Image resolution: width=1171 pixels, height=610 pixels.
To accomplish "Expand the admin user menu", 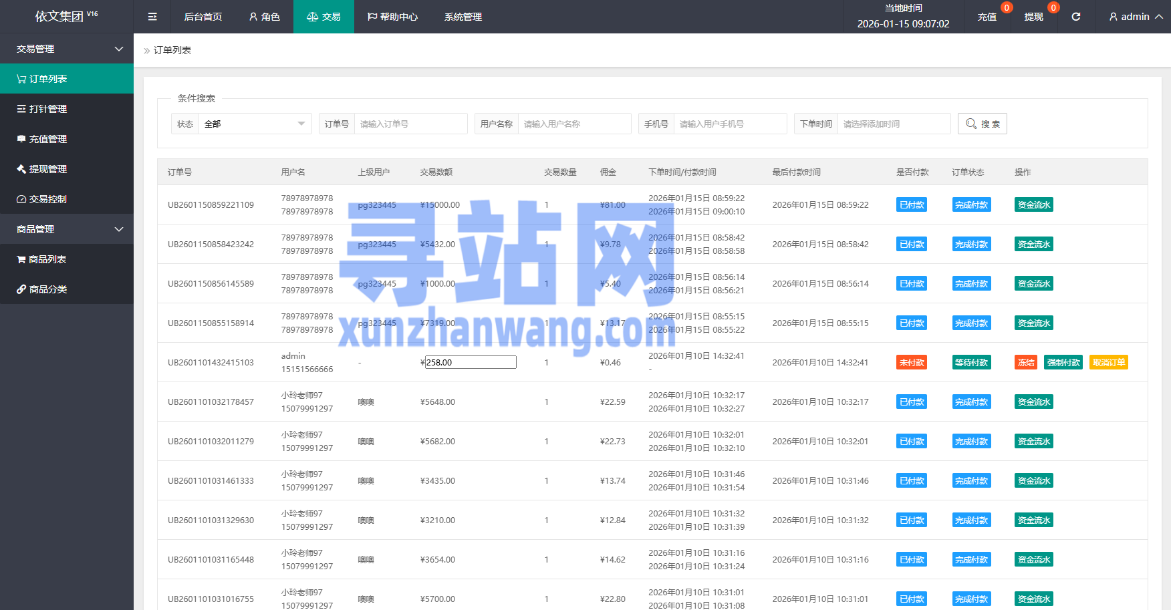I will 1135,17.
